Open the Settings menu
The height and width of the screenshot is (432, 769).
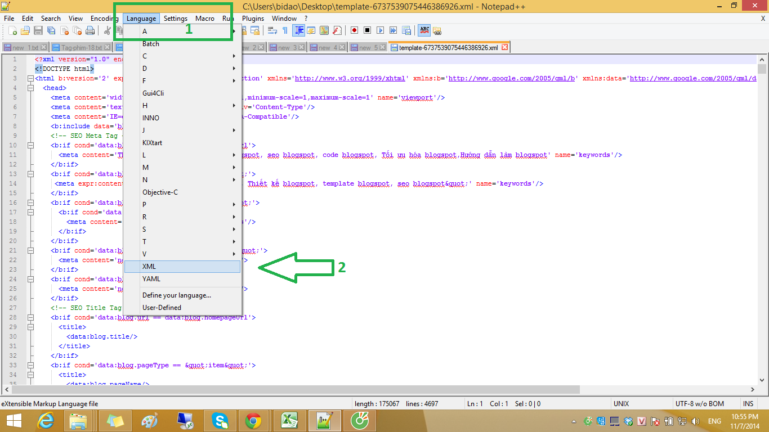(176, 18)
